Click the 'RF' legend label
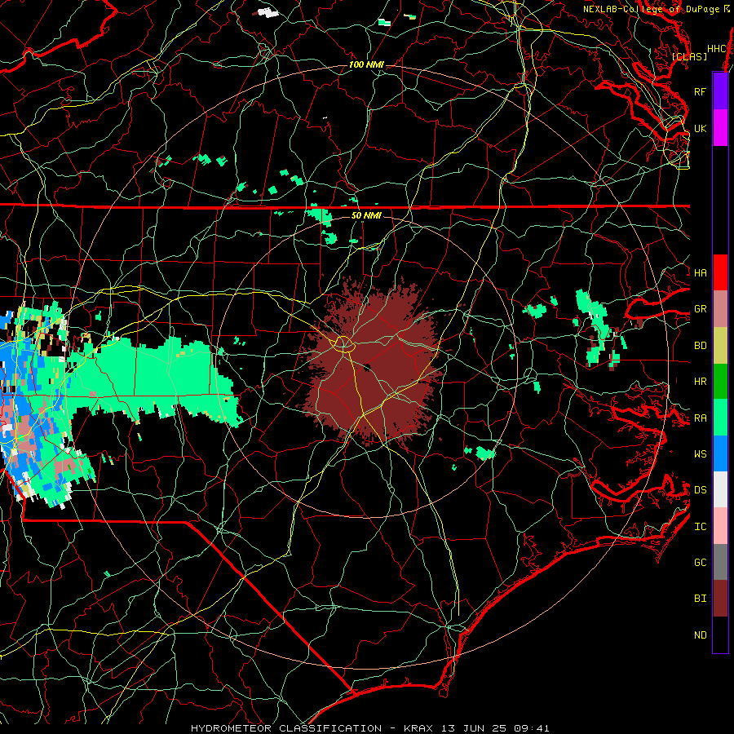Screen dimensions: 734x734 click(x=700, y=91)
